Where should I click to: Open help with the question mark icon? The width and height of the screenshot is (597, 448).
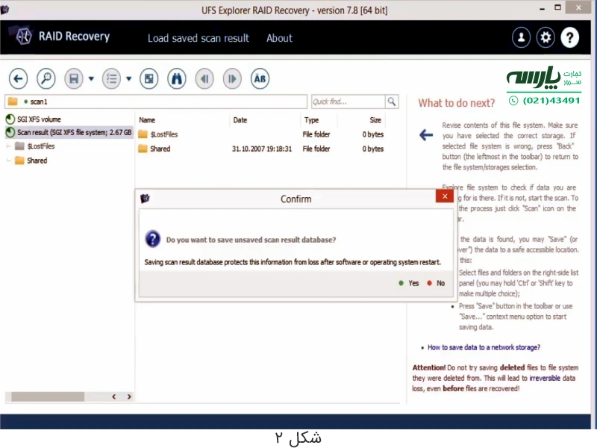pos(569,37)
